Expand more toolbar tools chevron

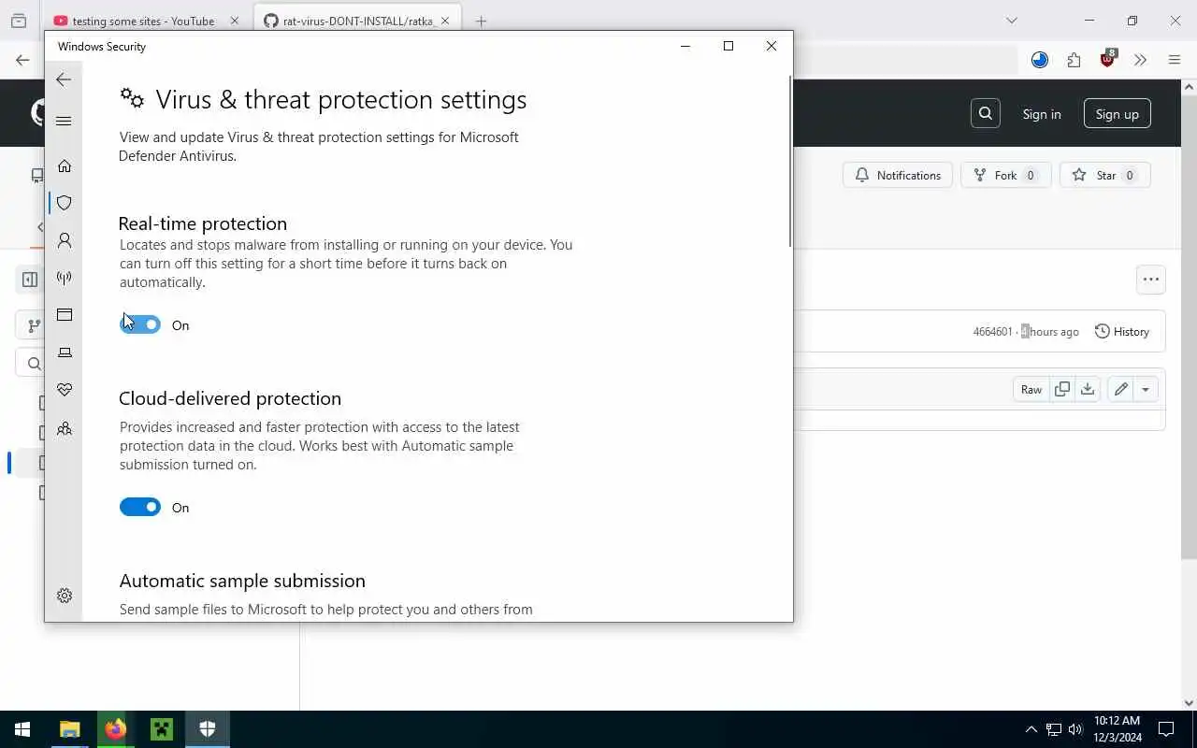[x=1140, y=60]
